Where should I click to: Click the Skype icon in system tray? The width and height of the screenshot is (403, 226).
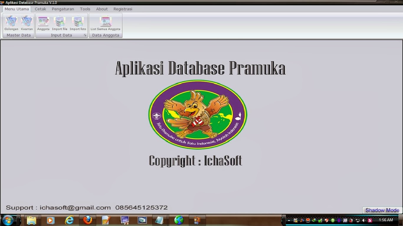click(x=370, y=220)
